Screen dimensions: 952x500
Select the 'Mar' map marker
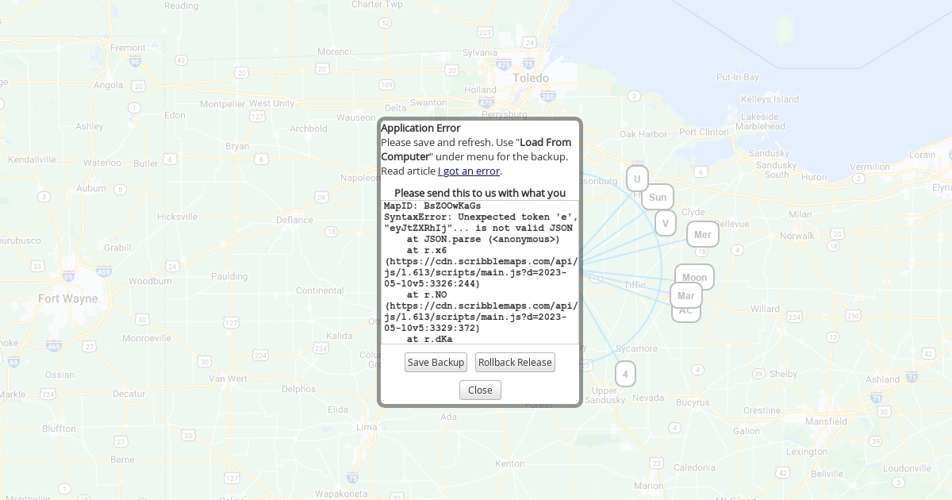(x=686, y=295)
